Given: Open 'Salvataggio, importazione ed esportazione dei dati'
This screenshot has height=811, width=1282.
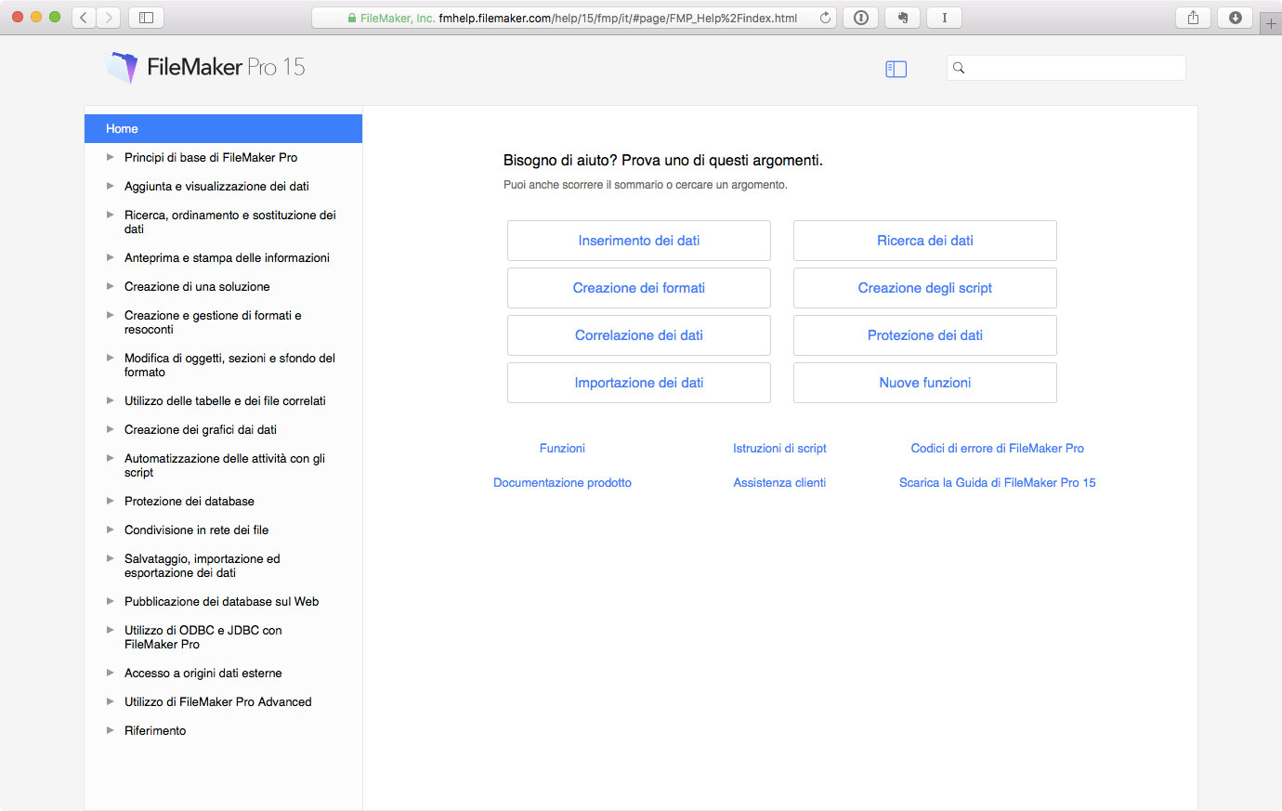Looking at the screenshot, I should [x=203, y=566].
